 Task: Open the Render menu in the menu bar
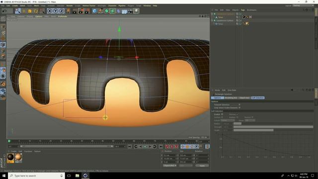pyautogui.click(x=70, y=5)
